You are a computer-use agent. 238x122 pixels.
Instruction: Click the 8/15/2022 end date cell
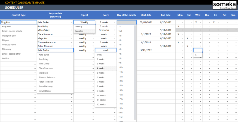pos(166,22)
